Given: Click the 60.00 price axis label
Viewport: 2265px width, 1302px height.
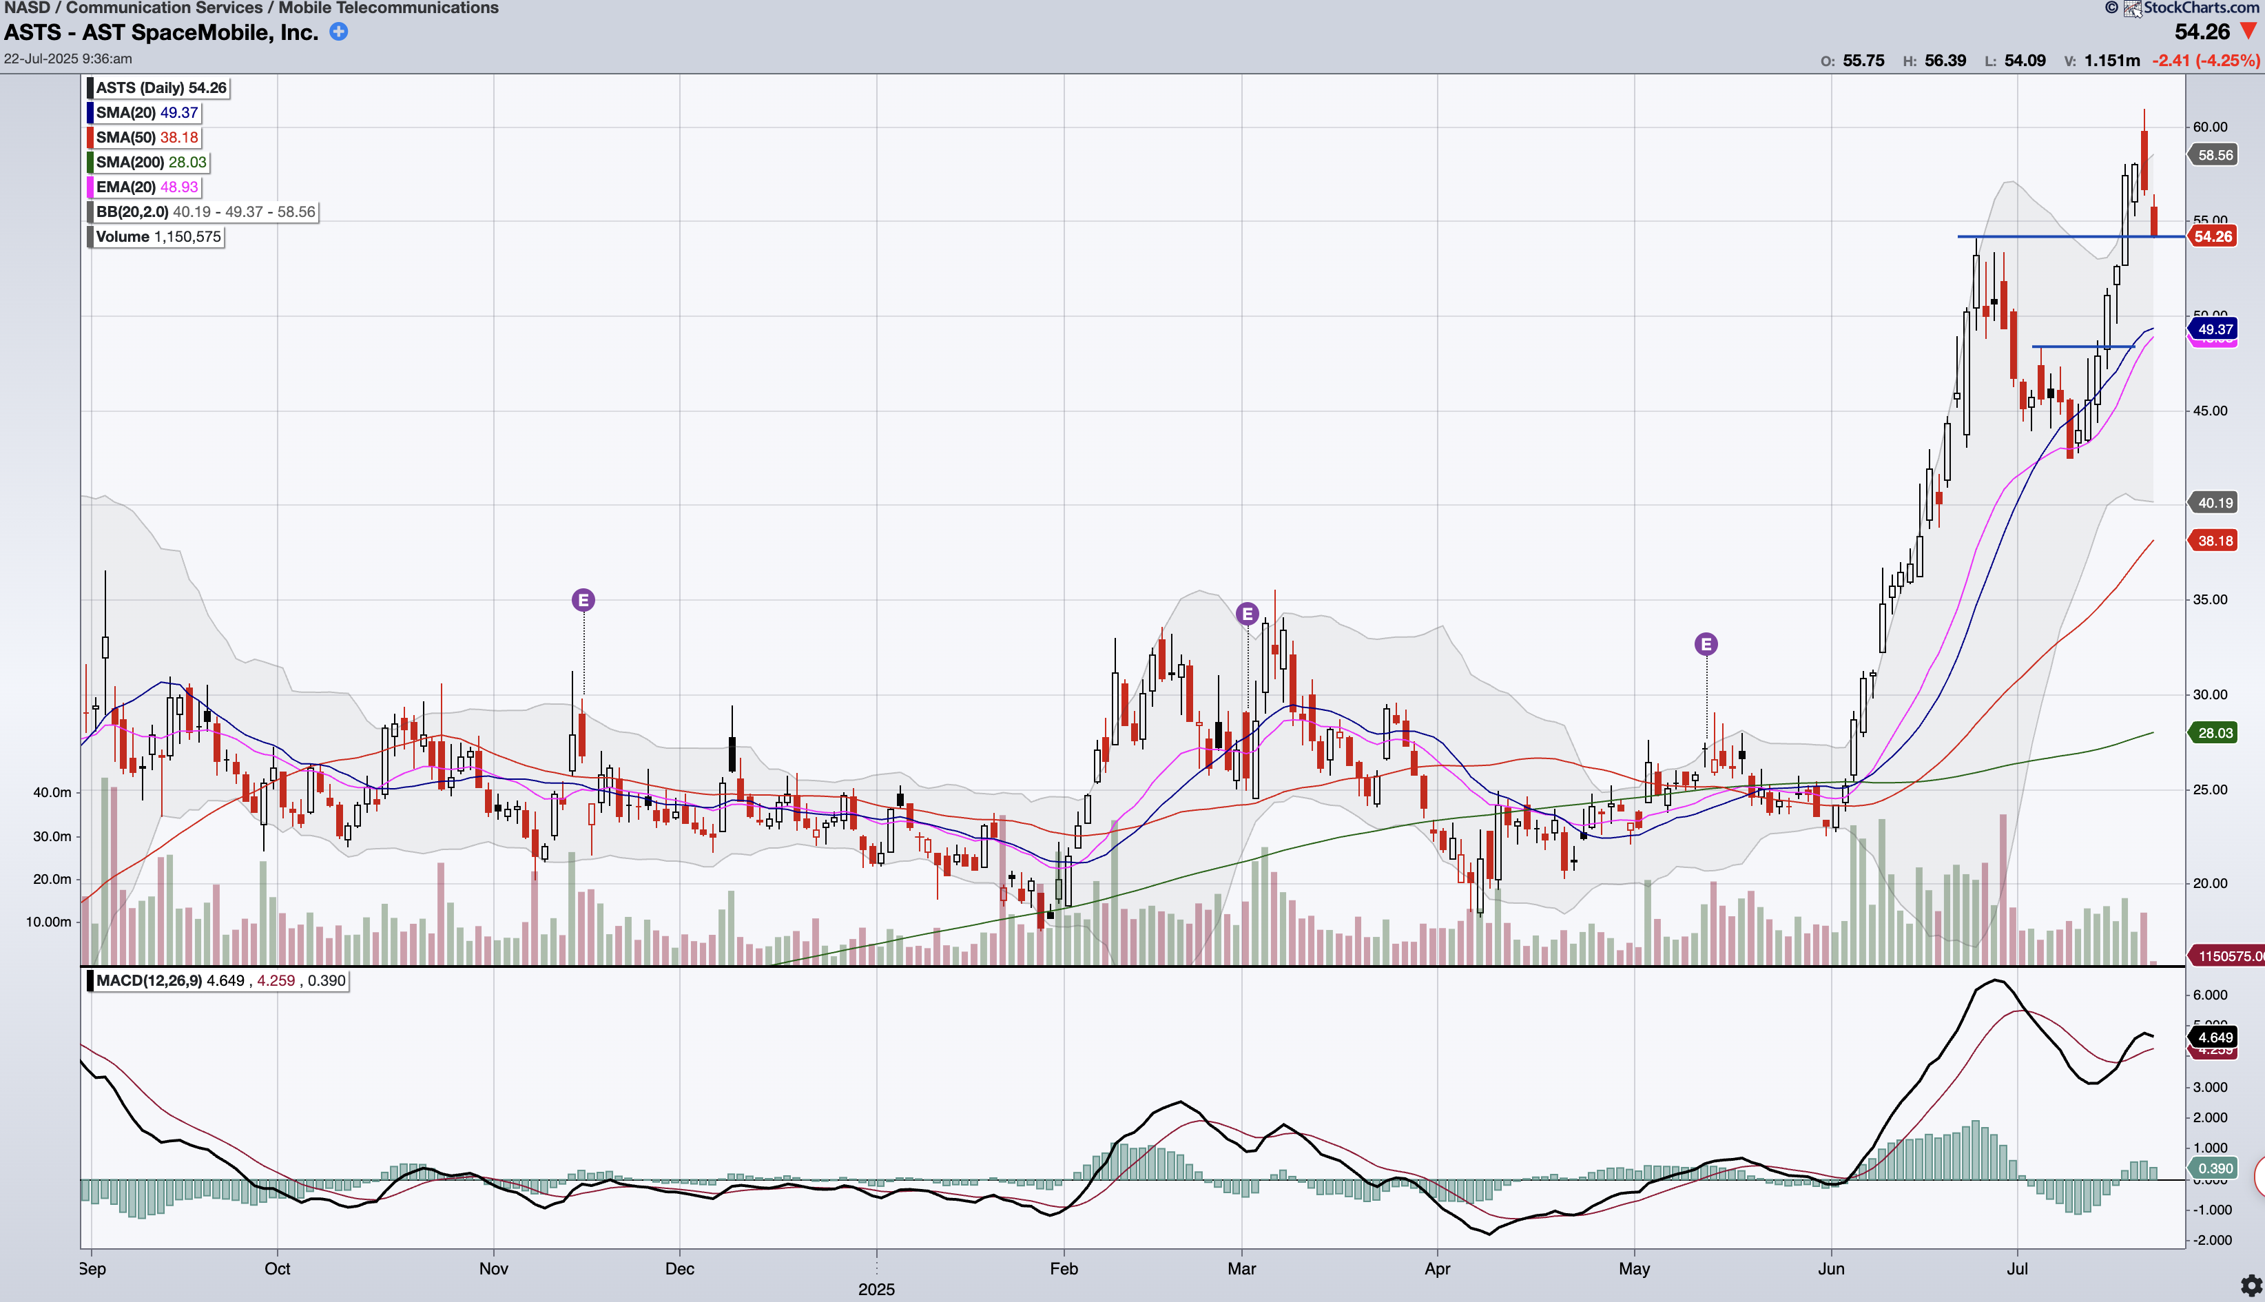Looking at the screenshot, I should click(2210, 127).
